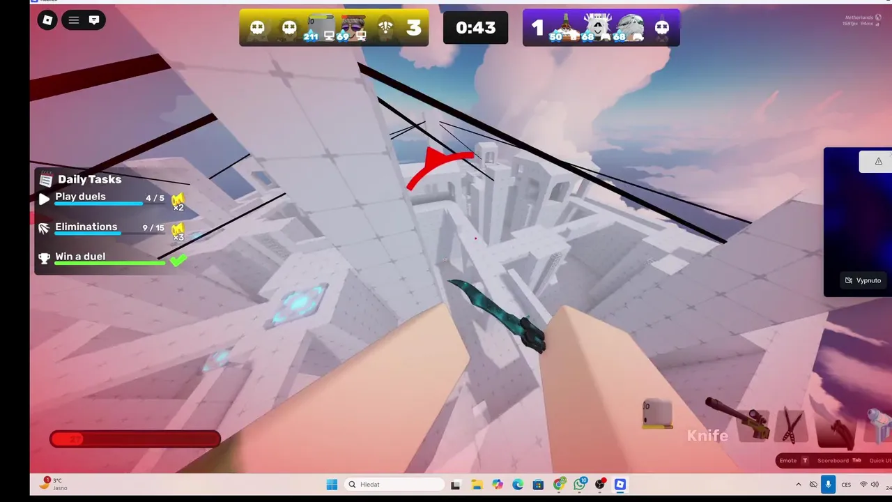892x502 pixels.
Task: Click the 0:43 round timer
Action: point(475,28)
